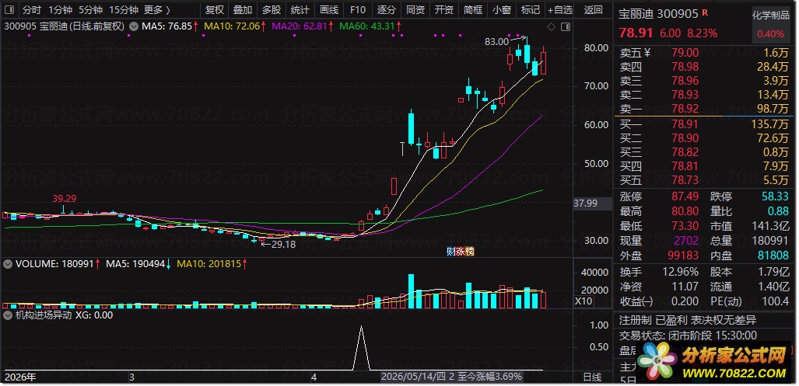This screenshot has width=799, height=386.
Task: Click the 复权 toolbar button
Action: point(214,9)
